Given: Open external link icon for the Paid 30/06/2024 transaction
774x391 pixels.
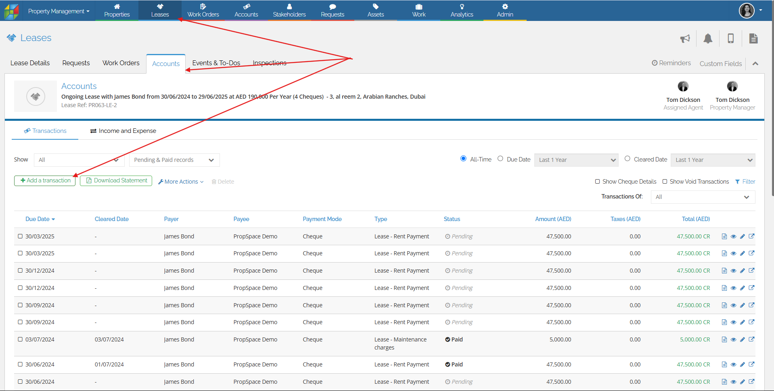Looking at the screenshot, I should point(751,364).
